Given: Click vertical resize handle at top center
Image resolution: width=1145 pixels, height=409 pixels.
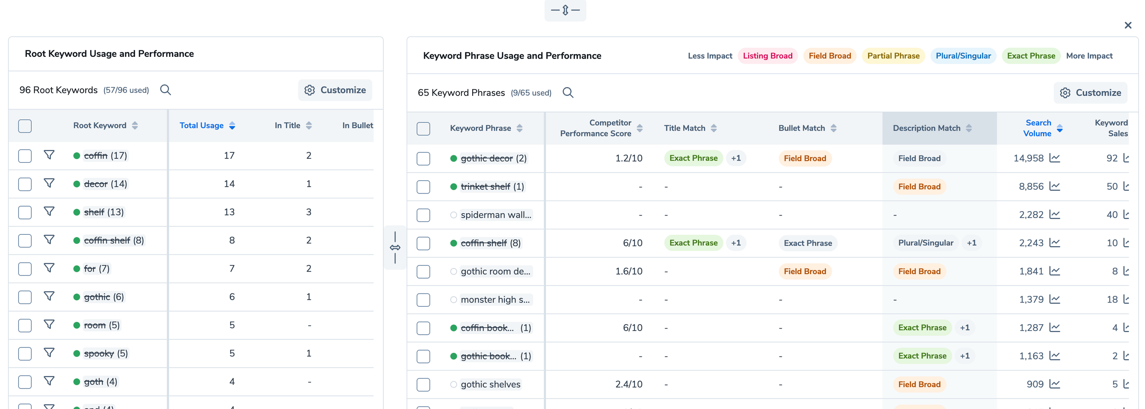Looking at the screenshot, I should pyautogui.click(x=565, y=10).
